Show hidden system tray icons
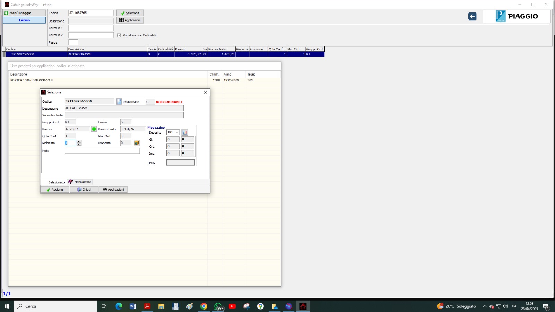555x312 pixels. pyautogui.click(x=485, y=306)
